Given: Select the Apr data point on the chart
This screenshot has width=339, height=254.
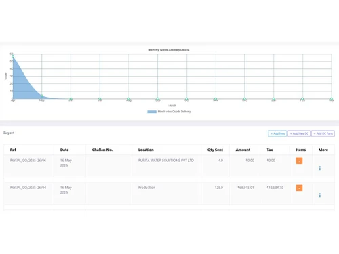Looking at the screenshot, I should [13, 56].
